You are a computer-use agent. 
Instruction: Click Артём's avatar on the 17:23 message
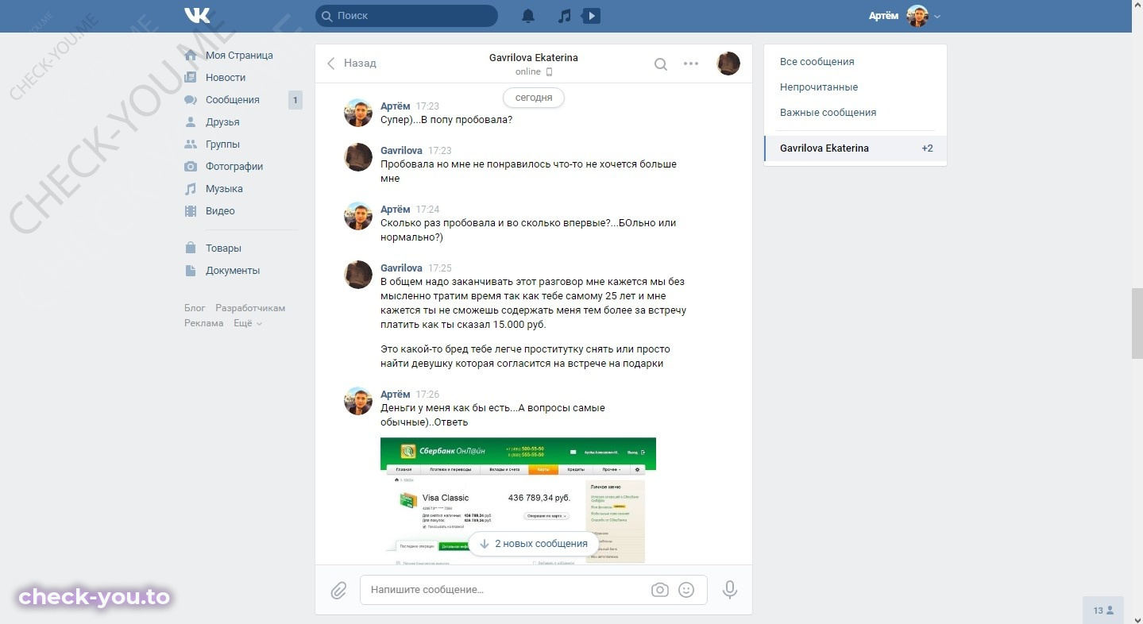point(358,113)
